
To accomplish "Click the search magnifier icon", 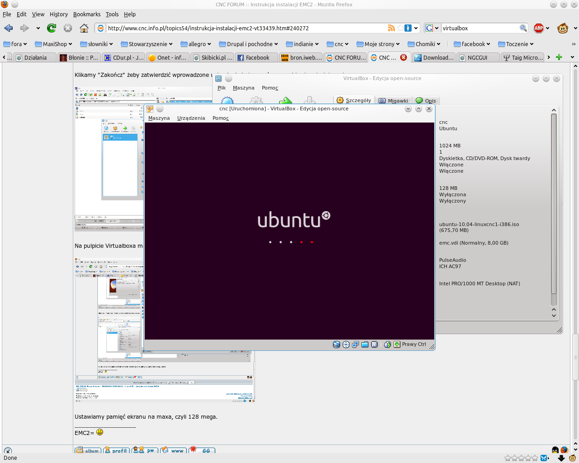I will tap(523, 28).
